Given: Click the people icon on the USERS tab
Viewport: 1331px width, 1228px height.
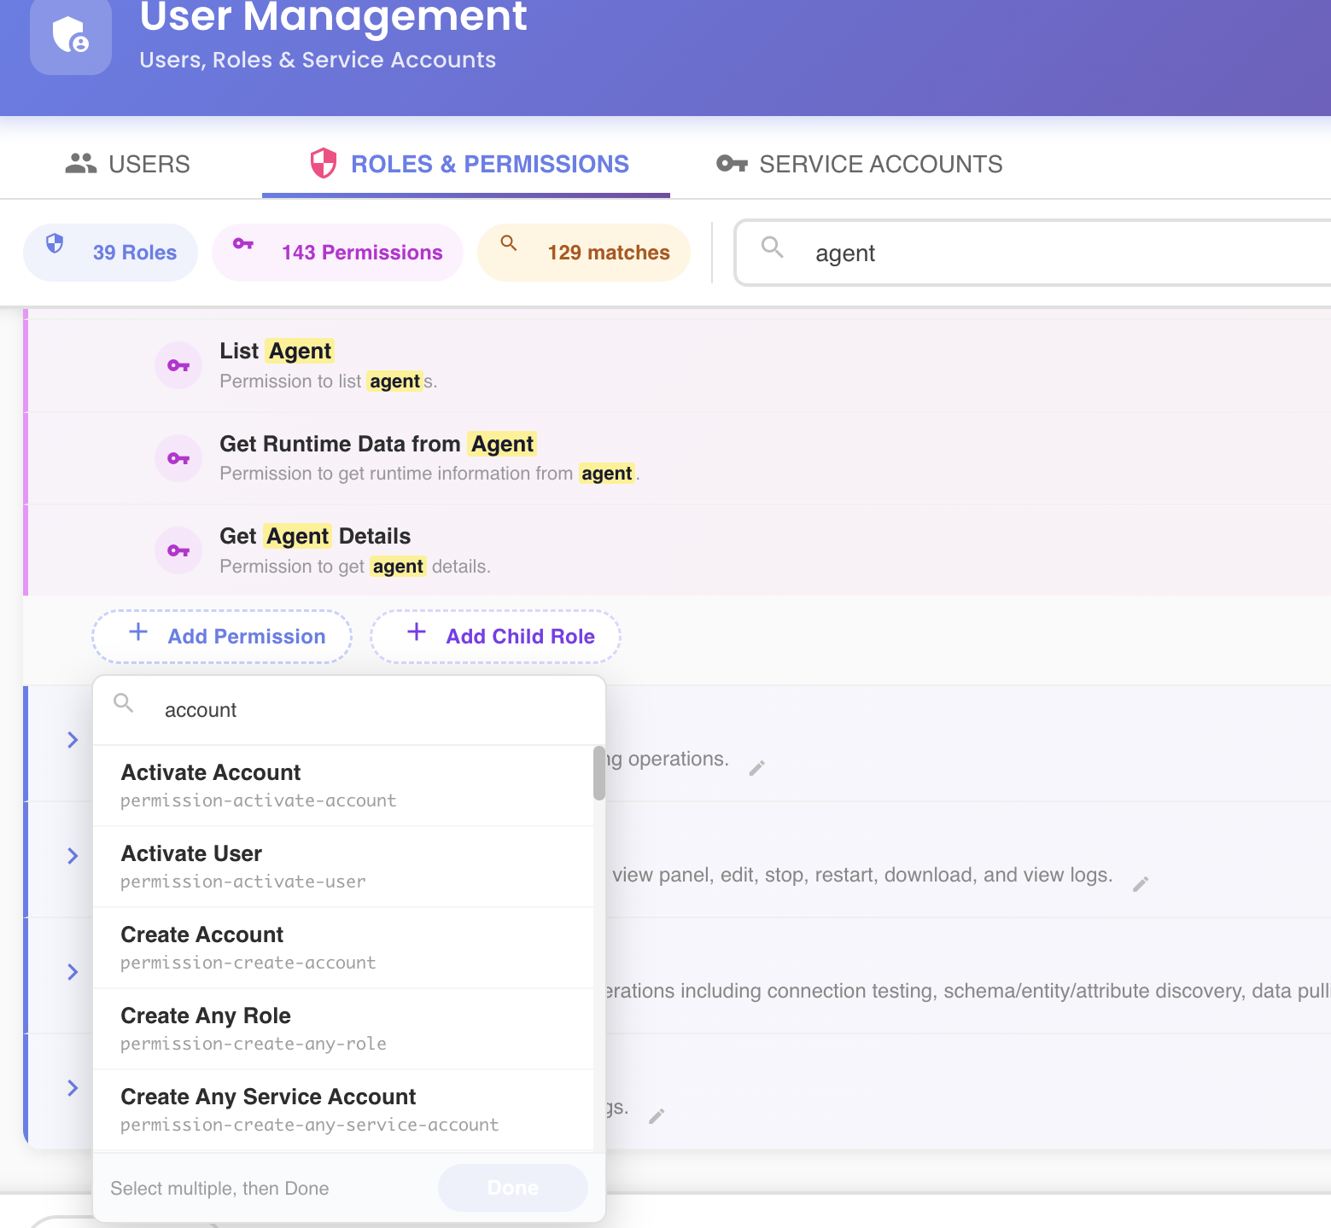Looking at the screenshot, I should [81, 163].
